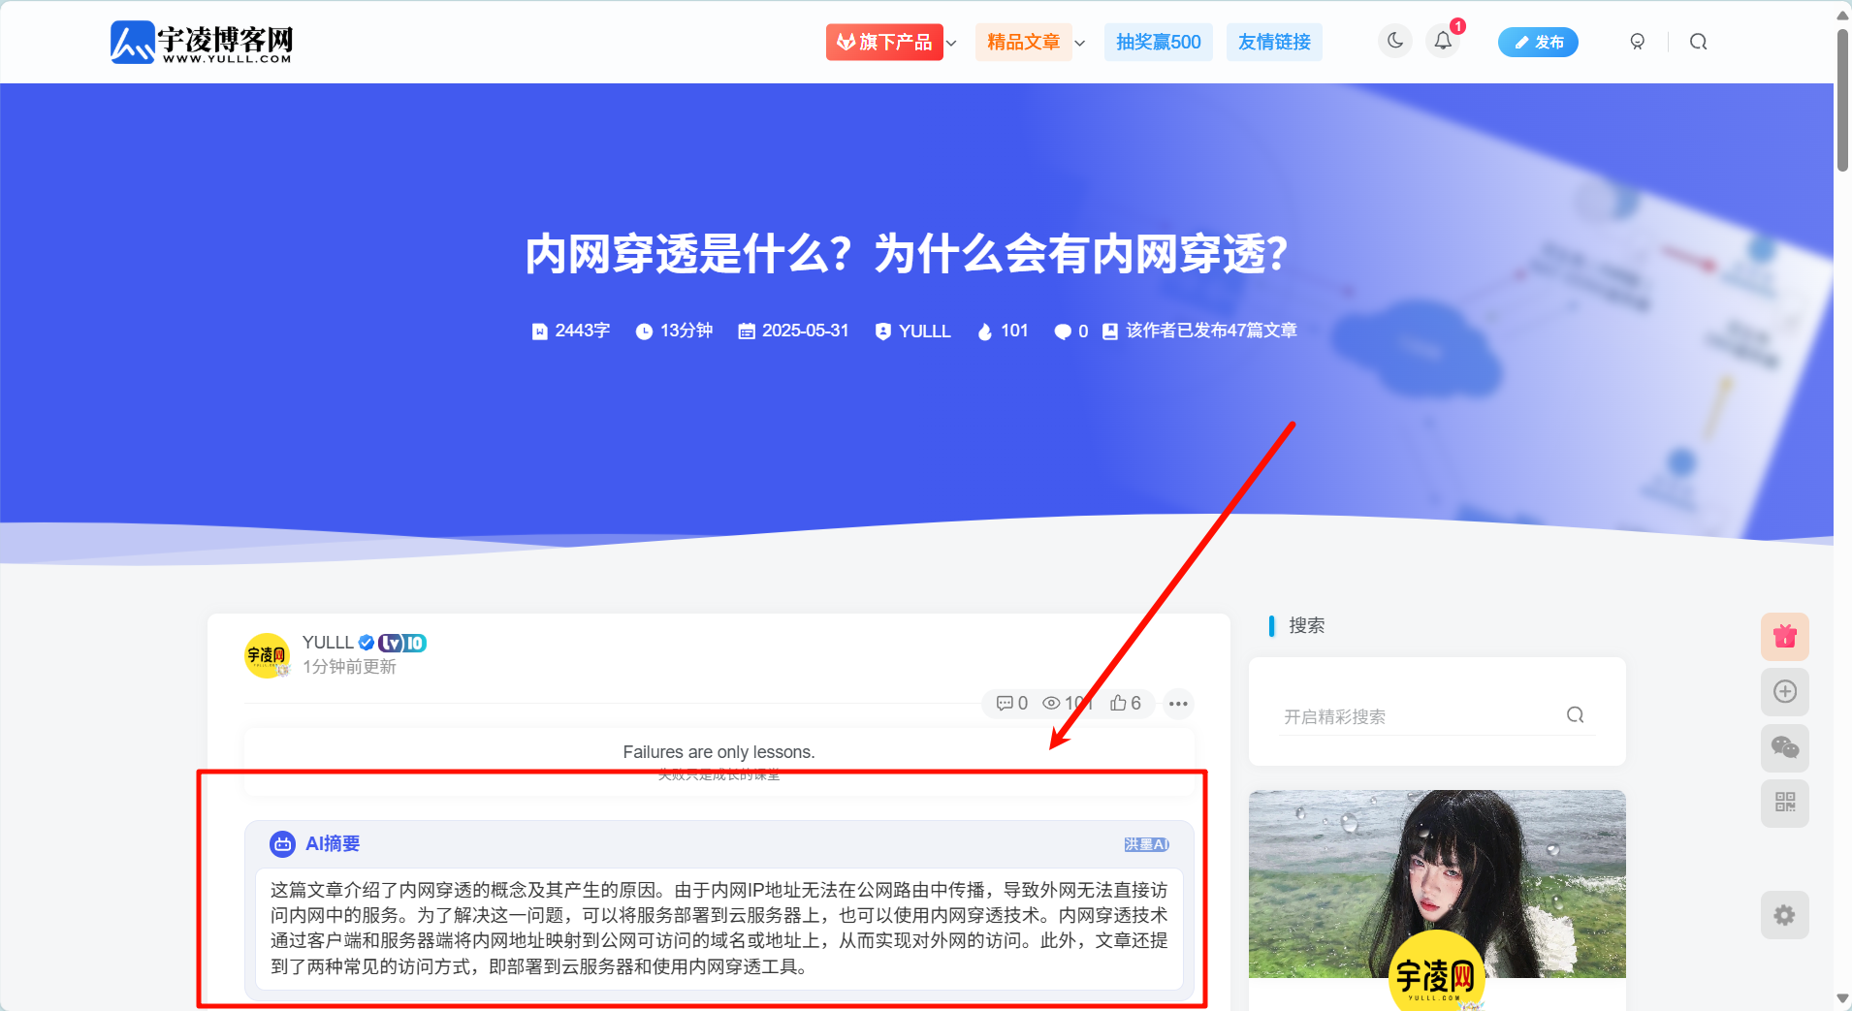This screenshot has height=1011, width=1852.
Task: Open the 抽奖赢500 menu item
Action: click(x=1158, y=43)
